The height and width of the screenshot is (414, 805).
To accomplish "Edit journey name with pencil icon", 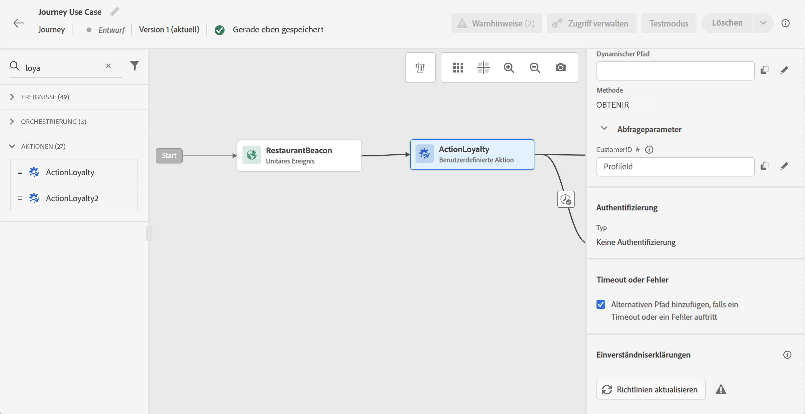I will (x=114, y=12).
